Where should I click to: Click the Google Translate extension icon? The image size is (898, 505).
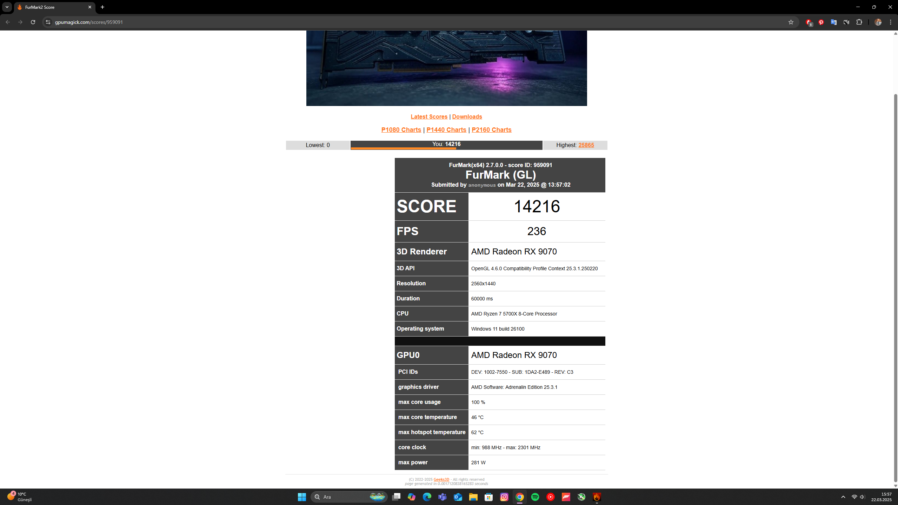click(833, 22)
